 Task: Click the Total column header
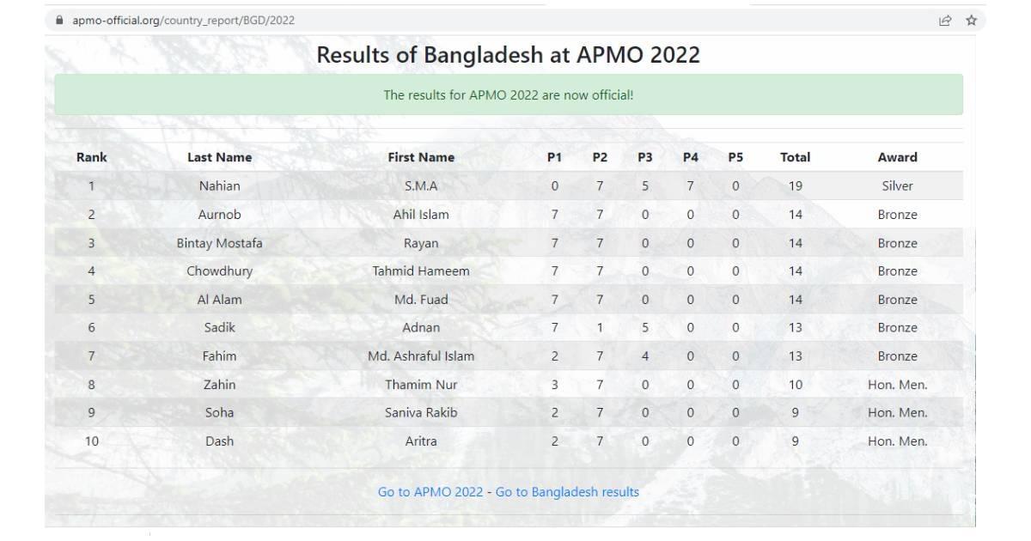(x=795, y=157)
